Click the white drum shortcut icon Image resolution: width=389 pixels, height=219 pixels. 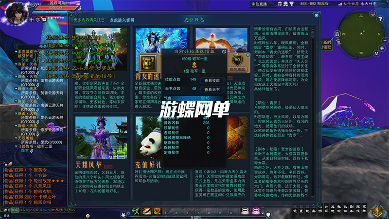coord(245,211)
